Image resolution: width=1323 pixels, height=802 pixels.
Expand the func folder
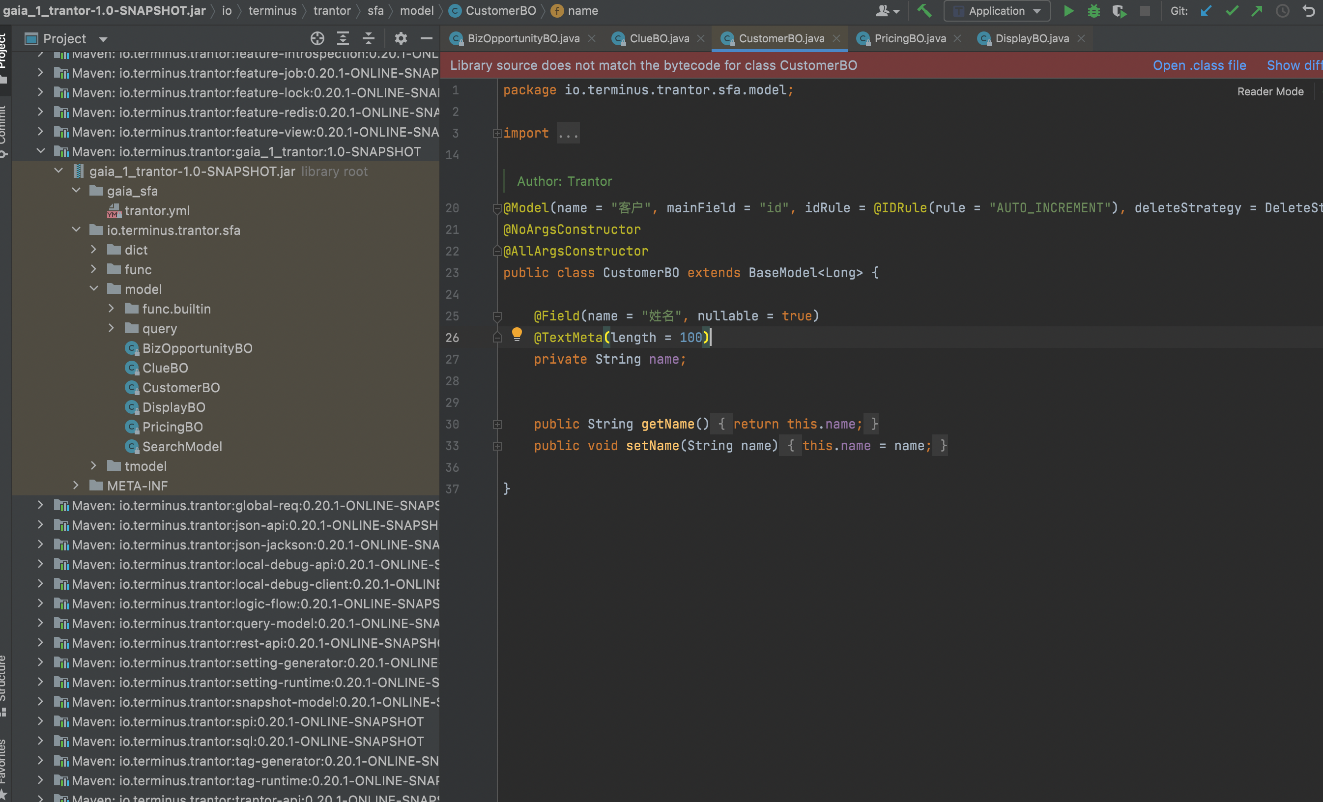click(x=93, y=269)
